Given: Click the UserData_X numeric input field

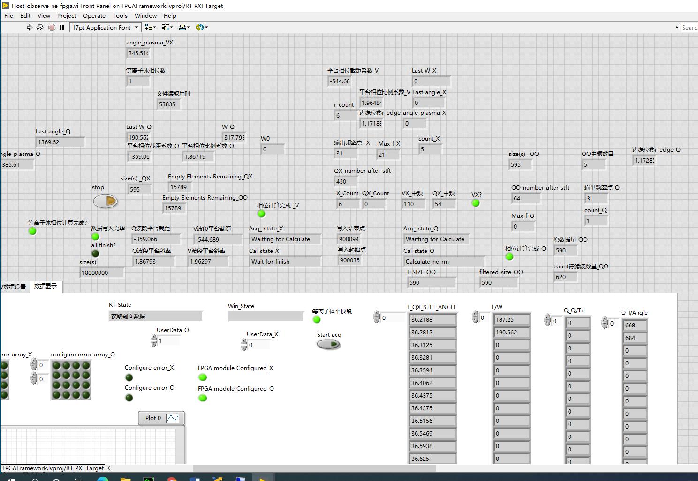Looking at the screenshot, I should (x=259, y=345).
